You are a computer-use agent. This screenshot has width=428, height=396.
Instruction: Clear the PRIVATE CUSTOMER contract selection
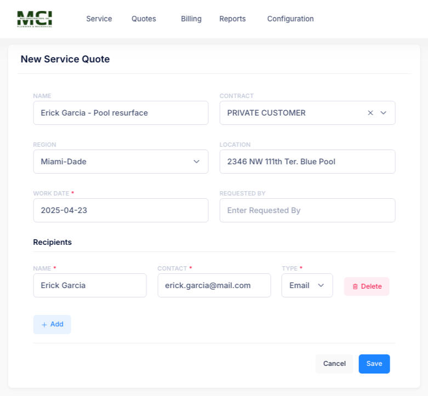(x=370, y=113)
